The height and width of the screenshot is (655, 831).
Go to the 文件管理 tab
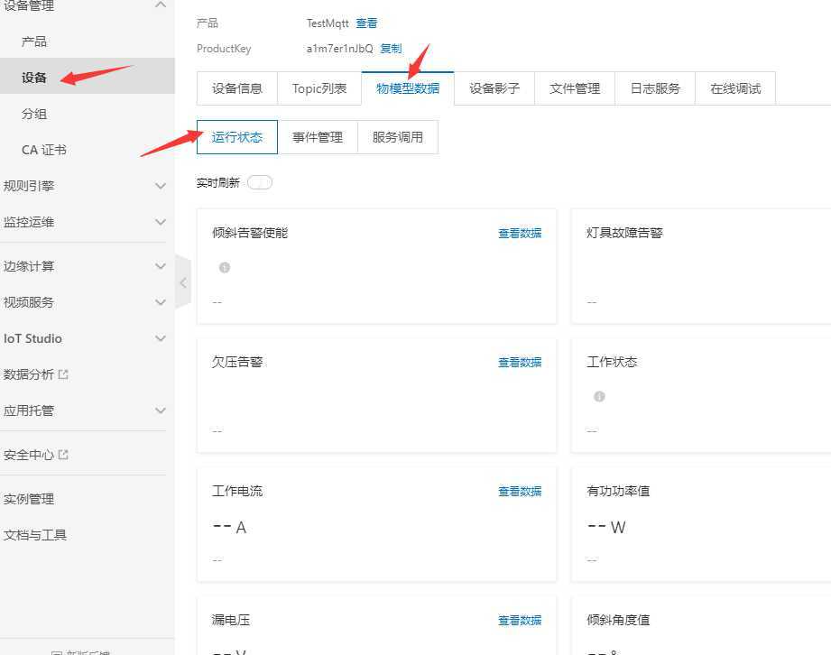click(575, 88)
